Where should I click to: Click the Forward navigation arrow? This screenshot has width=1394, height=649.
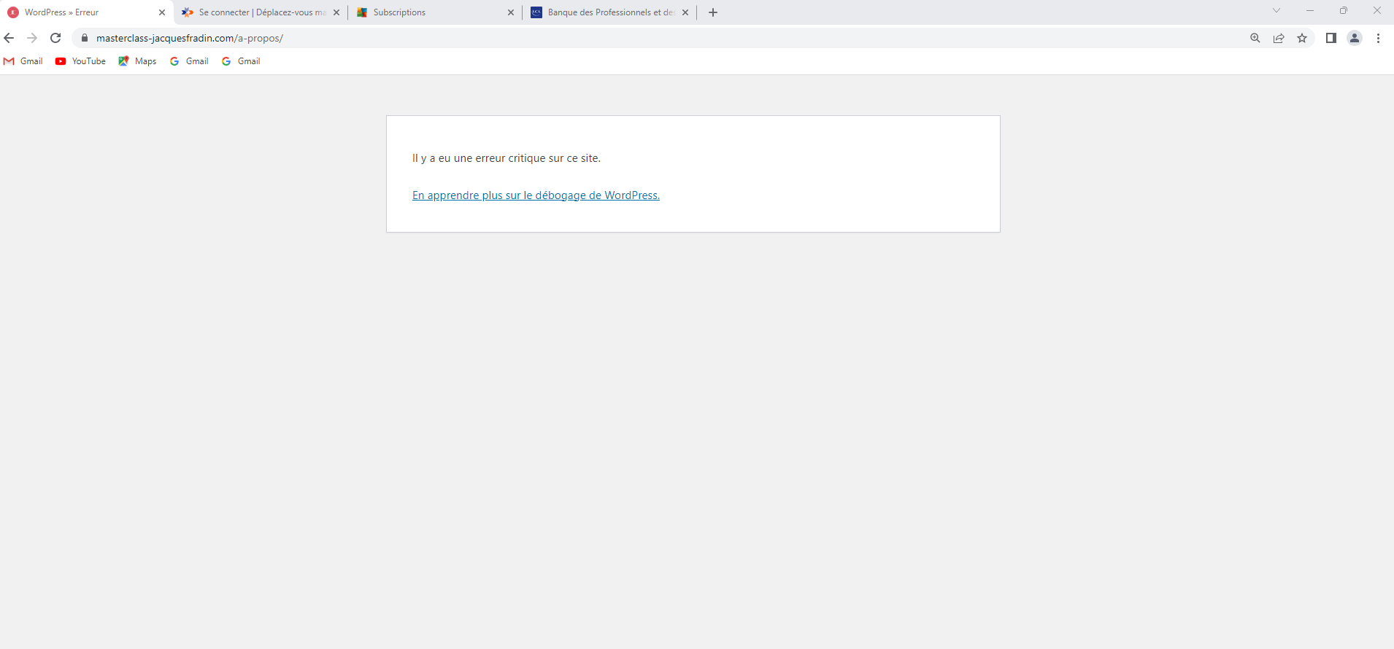tap(32, 38)
